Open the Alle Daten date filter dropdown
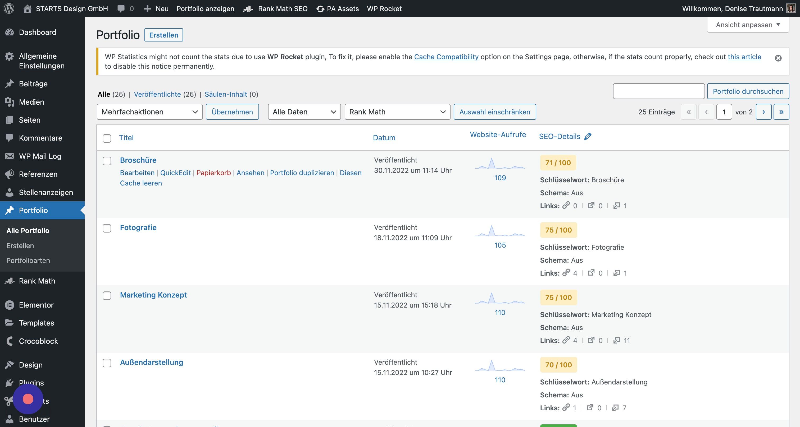 coord(304,112)
